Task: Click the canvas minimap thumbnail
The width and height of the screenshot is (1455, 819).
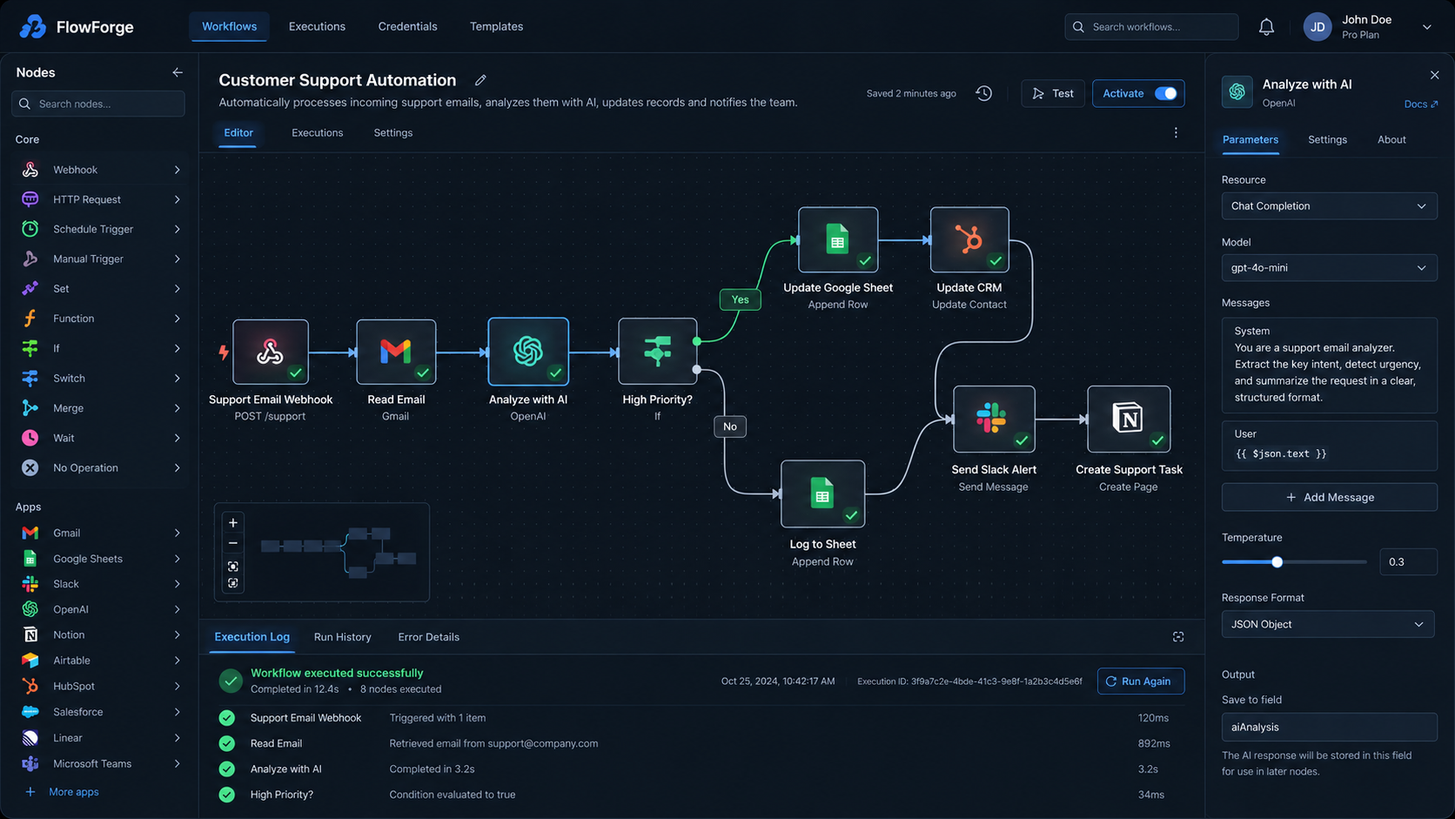Action: [339, 552]
